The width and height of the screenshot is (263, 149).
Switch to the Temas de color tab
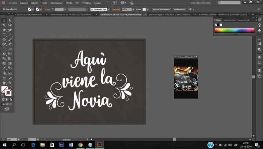pos(244,20)
